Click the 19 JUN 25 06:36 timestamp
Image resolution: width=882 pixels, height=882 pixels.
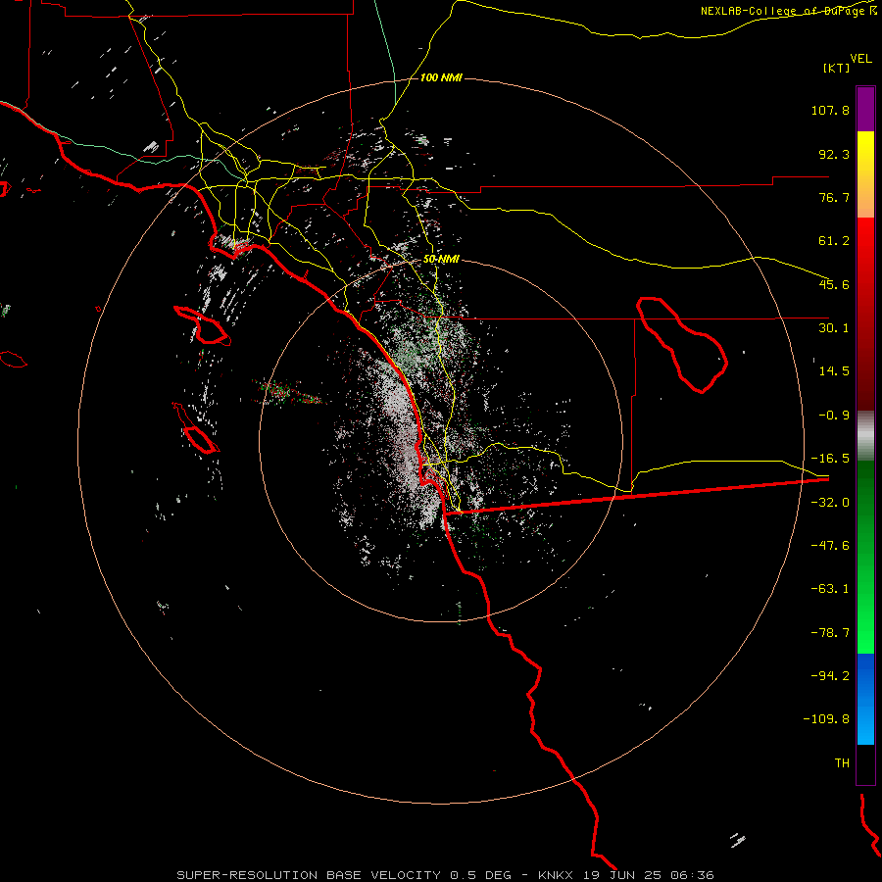click(649, 875)
